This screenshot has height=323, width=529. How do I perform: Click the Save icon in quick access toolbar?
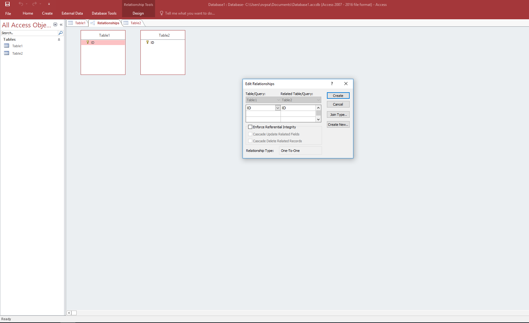click(7, 4)
